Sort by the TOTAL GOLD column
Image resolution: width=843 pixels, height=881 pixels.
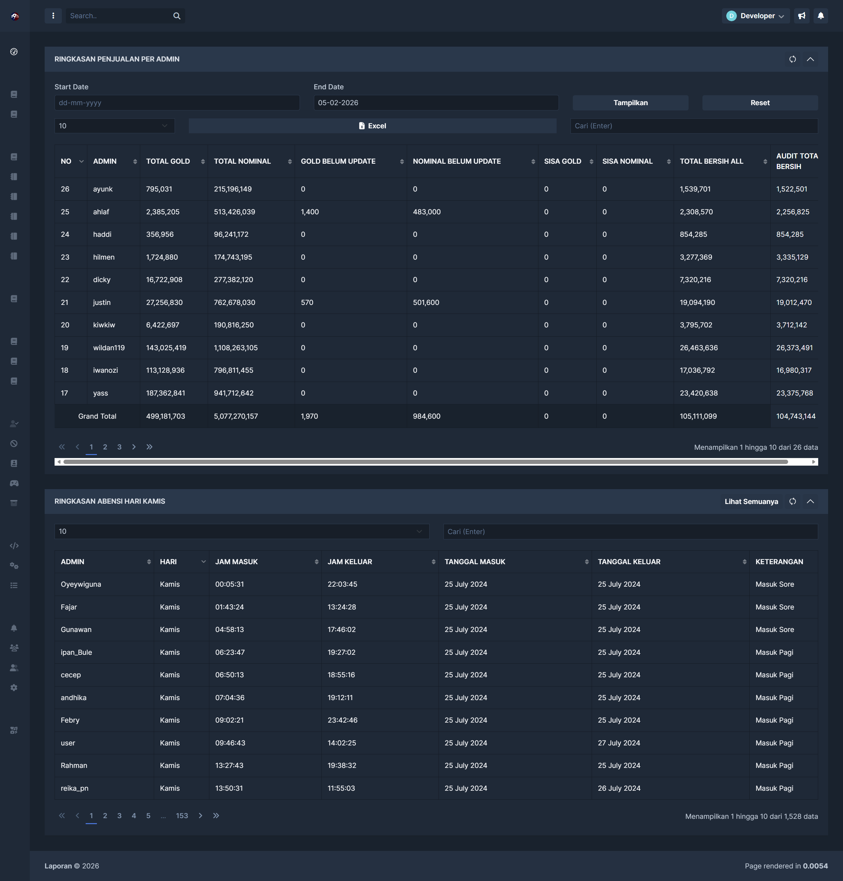coord(174,161)
